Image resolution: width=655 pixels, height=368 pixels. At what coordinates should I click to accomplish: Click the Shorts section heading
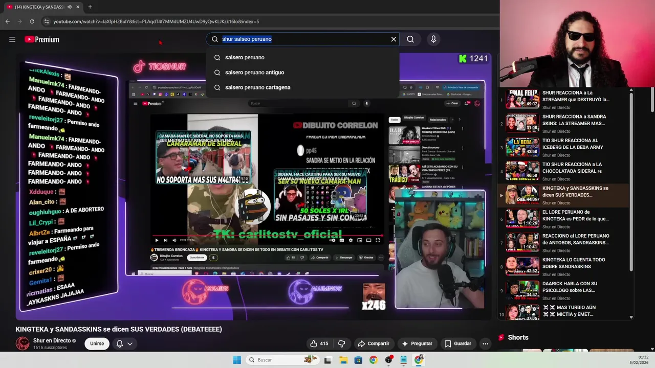(x=518, y=337)
